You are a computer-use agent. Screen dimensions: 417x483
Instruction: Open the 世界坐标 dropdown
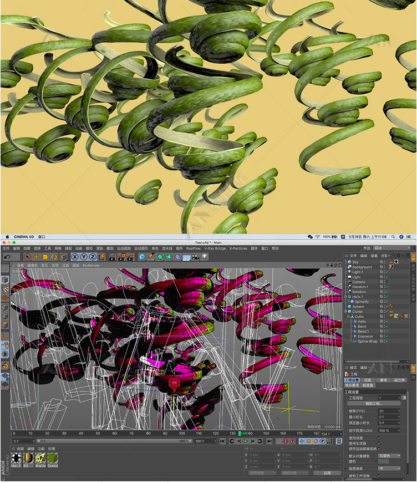262,473
